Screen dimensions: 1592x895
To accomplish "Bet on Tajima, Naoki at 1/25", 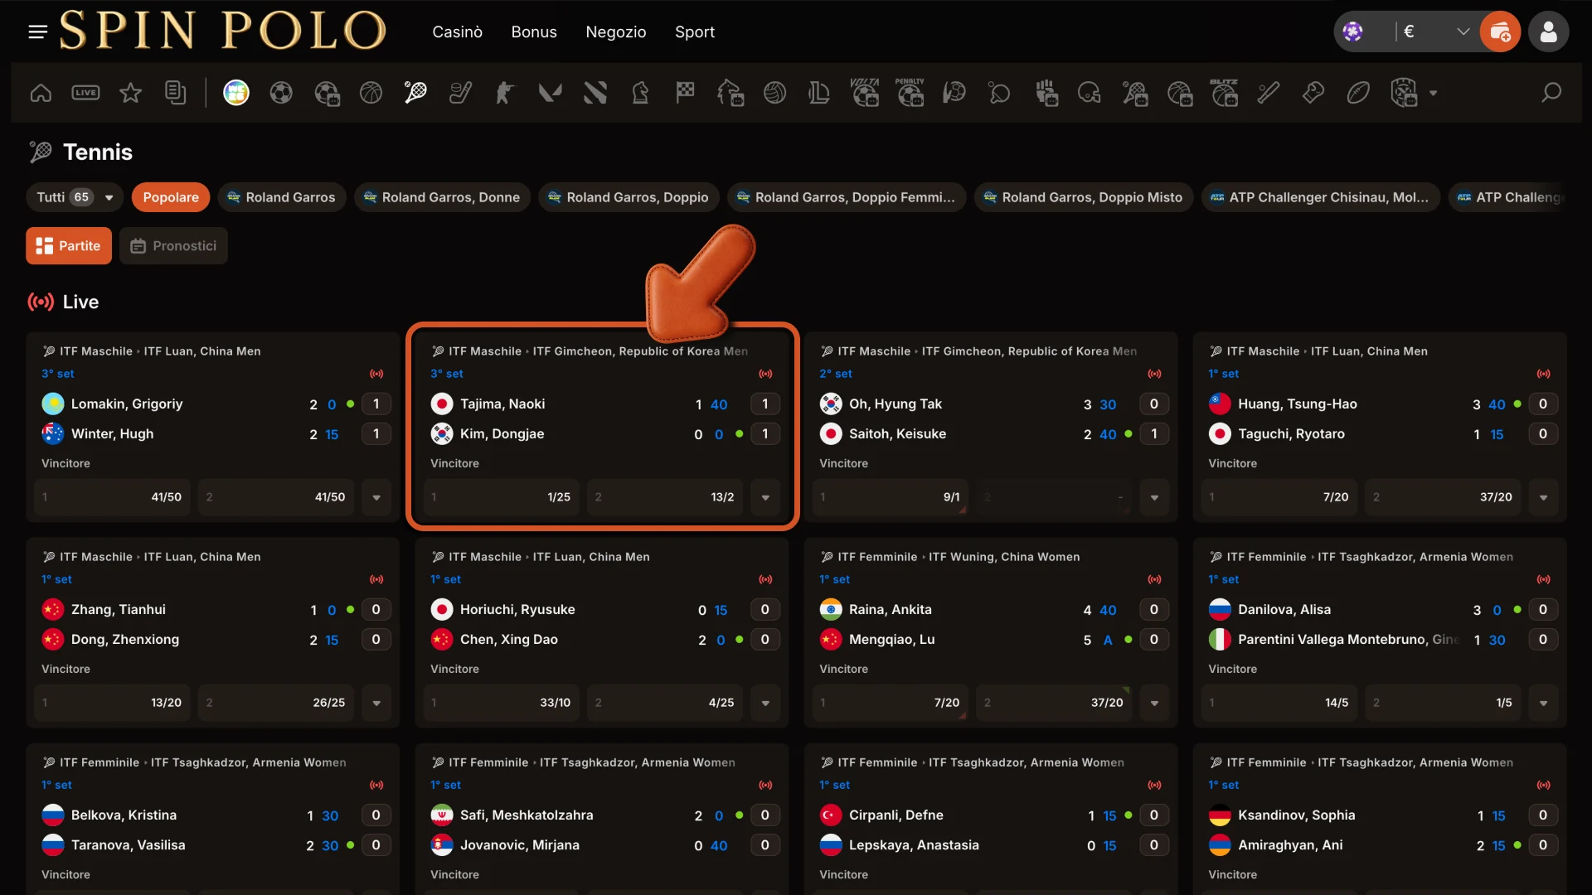I will click(x=502, y=497).
